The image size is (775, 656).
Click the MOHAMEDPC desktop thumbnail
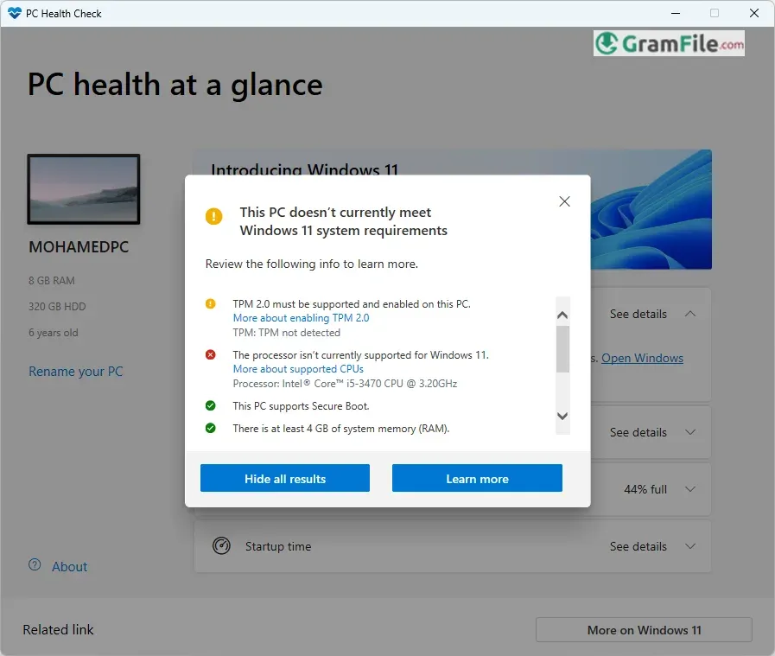click(x=84, y=188)
